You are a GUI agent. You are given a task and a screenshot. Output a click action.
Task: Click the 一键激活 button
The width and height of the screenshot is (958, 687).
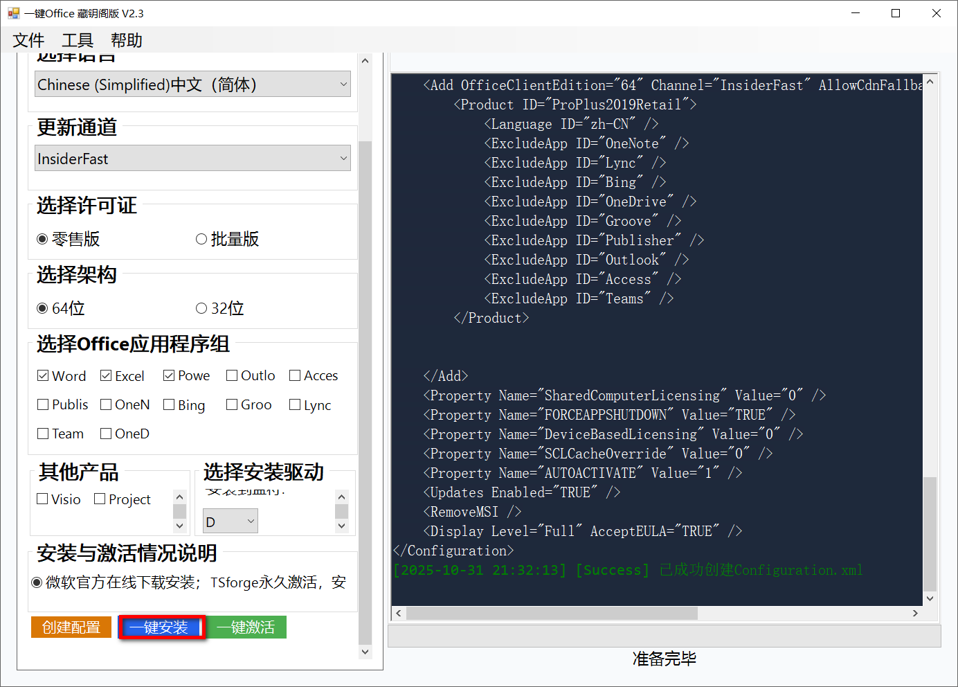(x=246, y=627)
